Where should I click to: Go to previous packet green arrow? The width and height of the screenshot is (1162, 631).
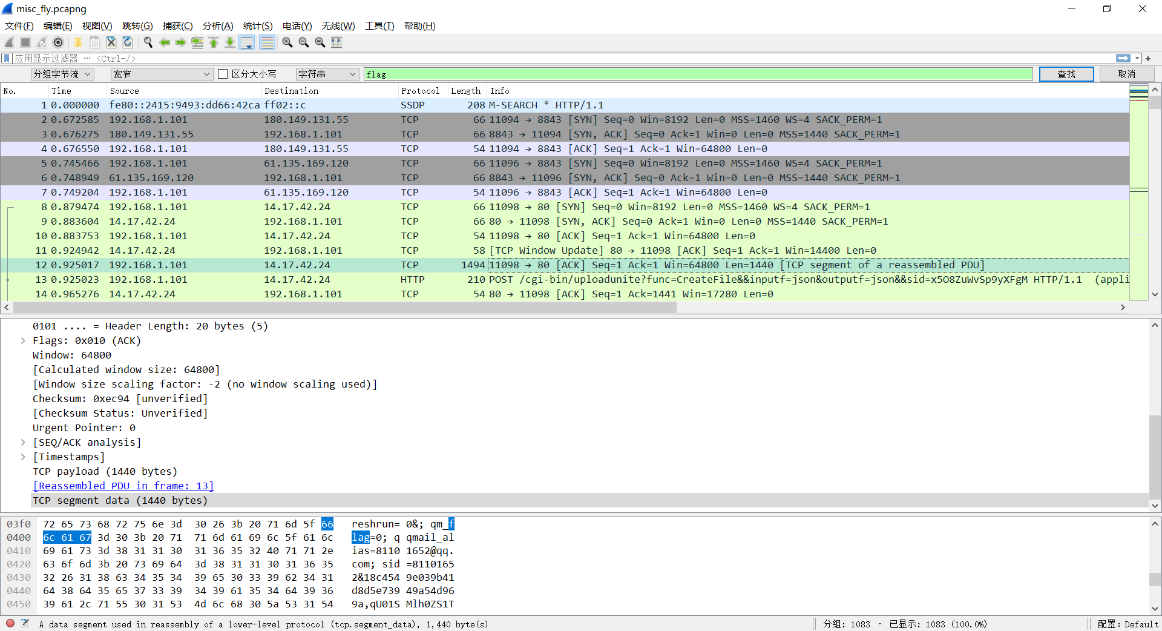[164, 42]
